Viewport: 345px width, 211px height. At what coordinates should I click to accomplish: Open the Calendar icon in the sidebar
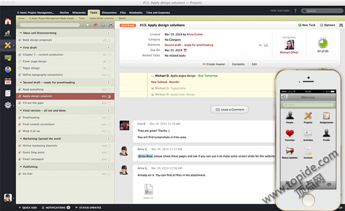click(x=8, y=81)
